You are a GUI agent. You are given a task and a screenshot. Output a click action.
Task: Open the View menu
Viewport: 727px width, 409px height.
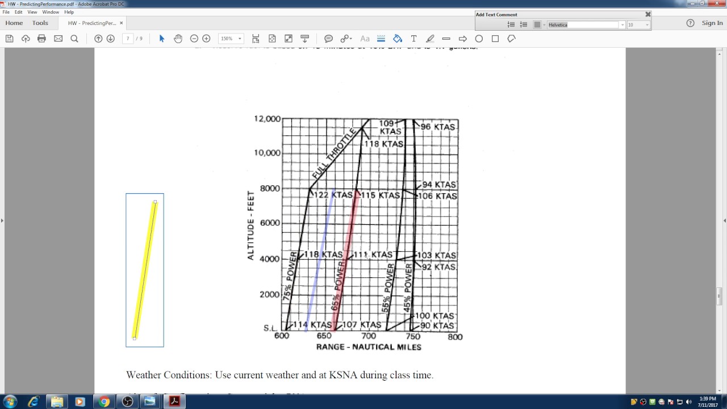pyautogui.click(x=32, y=12)
